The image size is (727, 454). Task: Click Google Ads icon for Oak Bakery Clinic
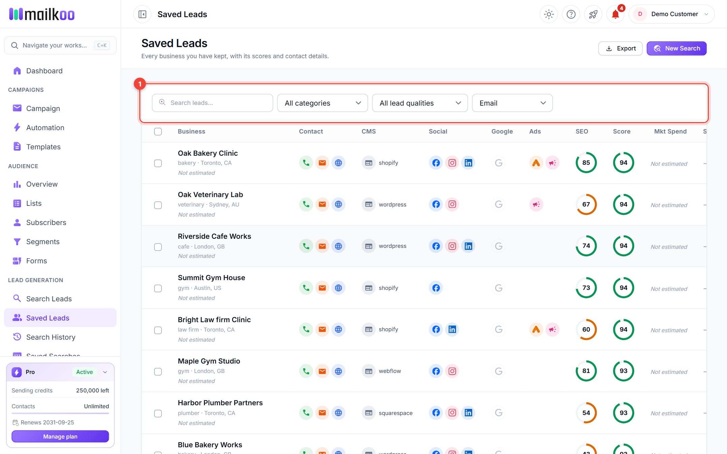[536, 163]
